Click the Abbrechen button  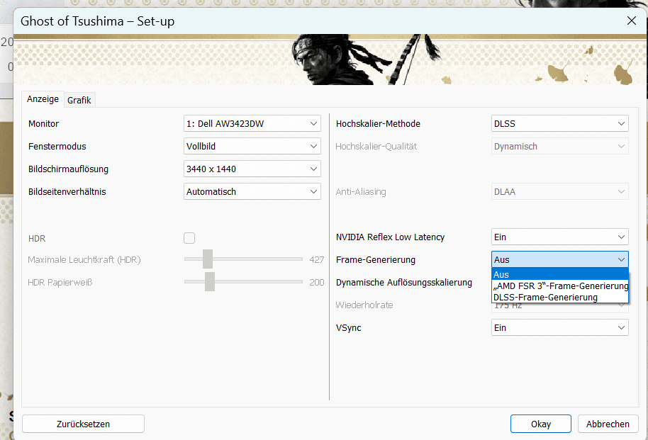coord(608,424)
